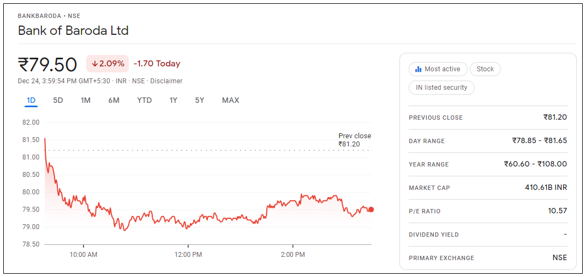Open the Disclaimer link
Viewport: 586px width, 277px height.
click(166, 81)
